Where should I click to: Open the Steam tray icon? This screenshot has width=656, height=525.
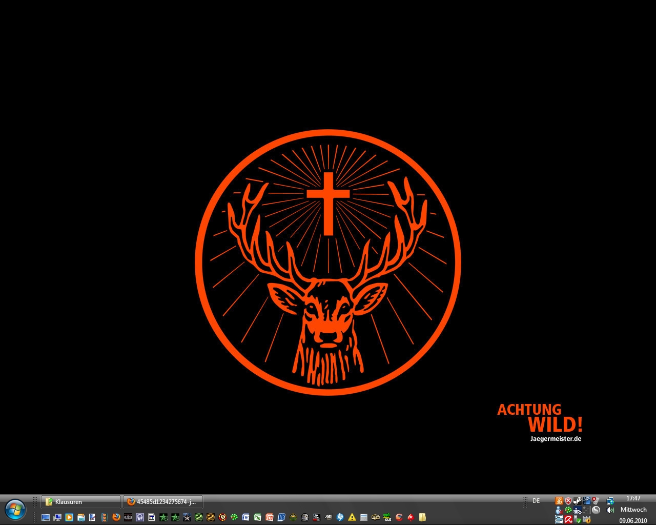click(x=577, y=501)
